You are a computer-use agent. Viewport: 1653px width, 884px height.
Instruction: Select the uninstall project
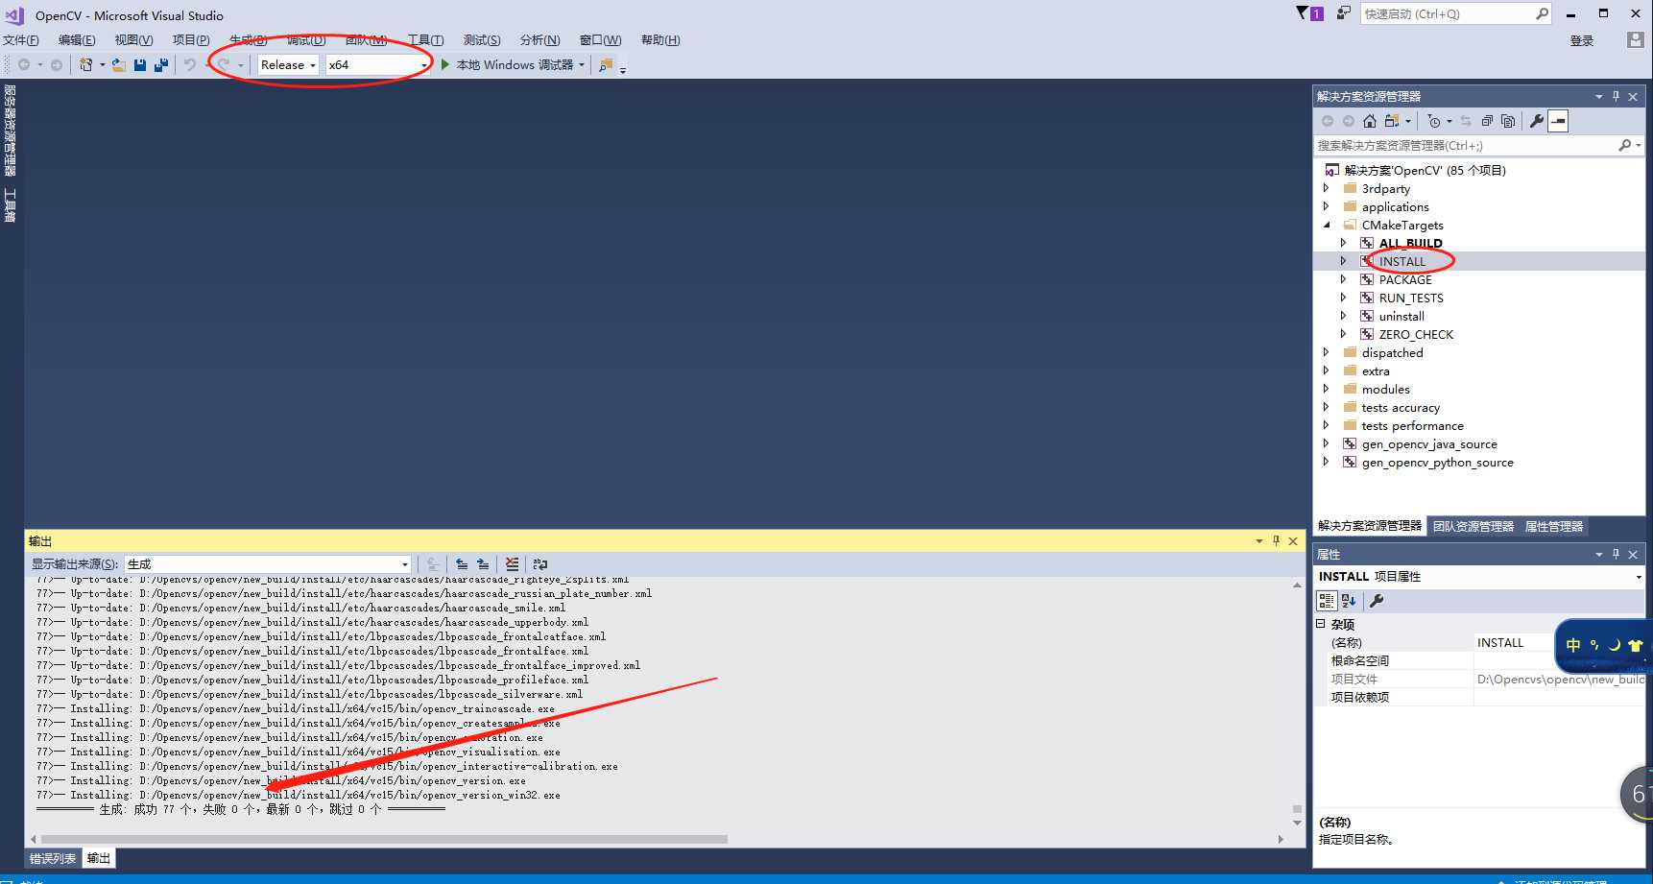tap(1401, 316)
